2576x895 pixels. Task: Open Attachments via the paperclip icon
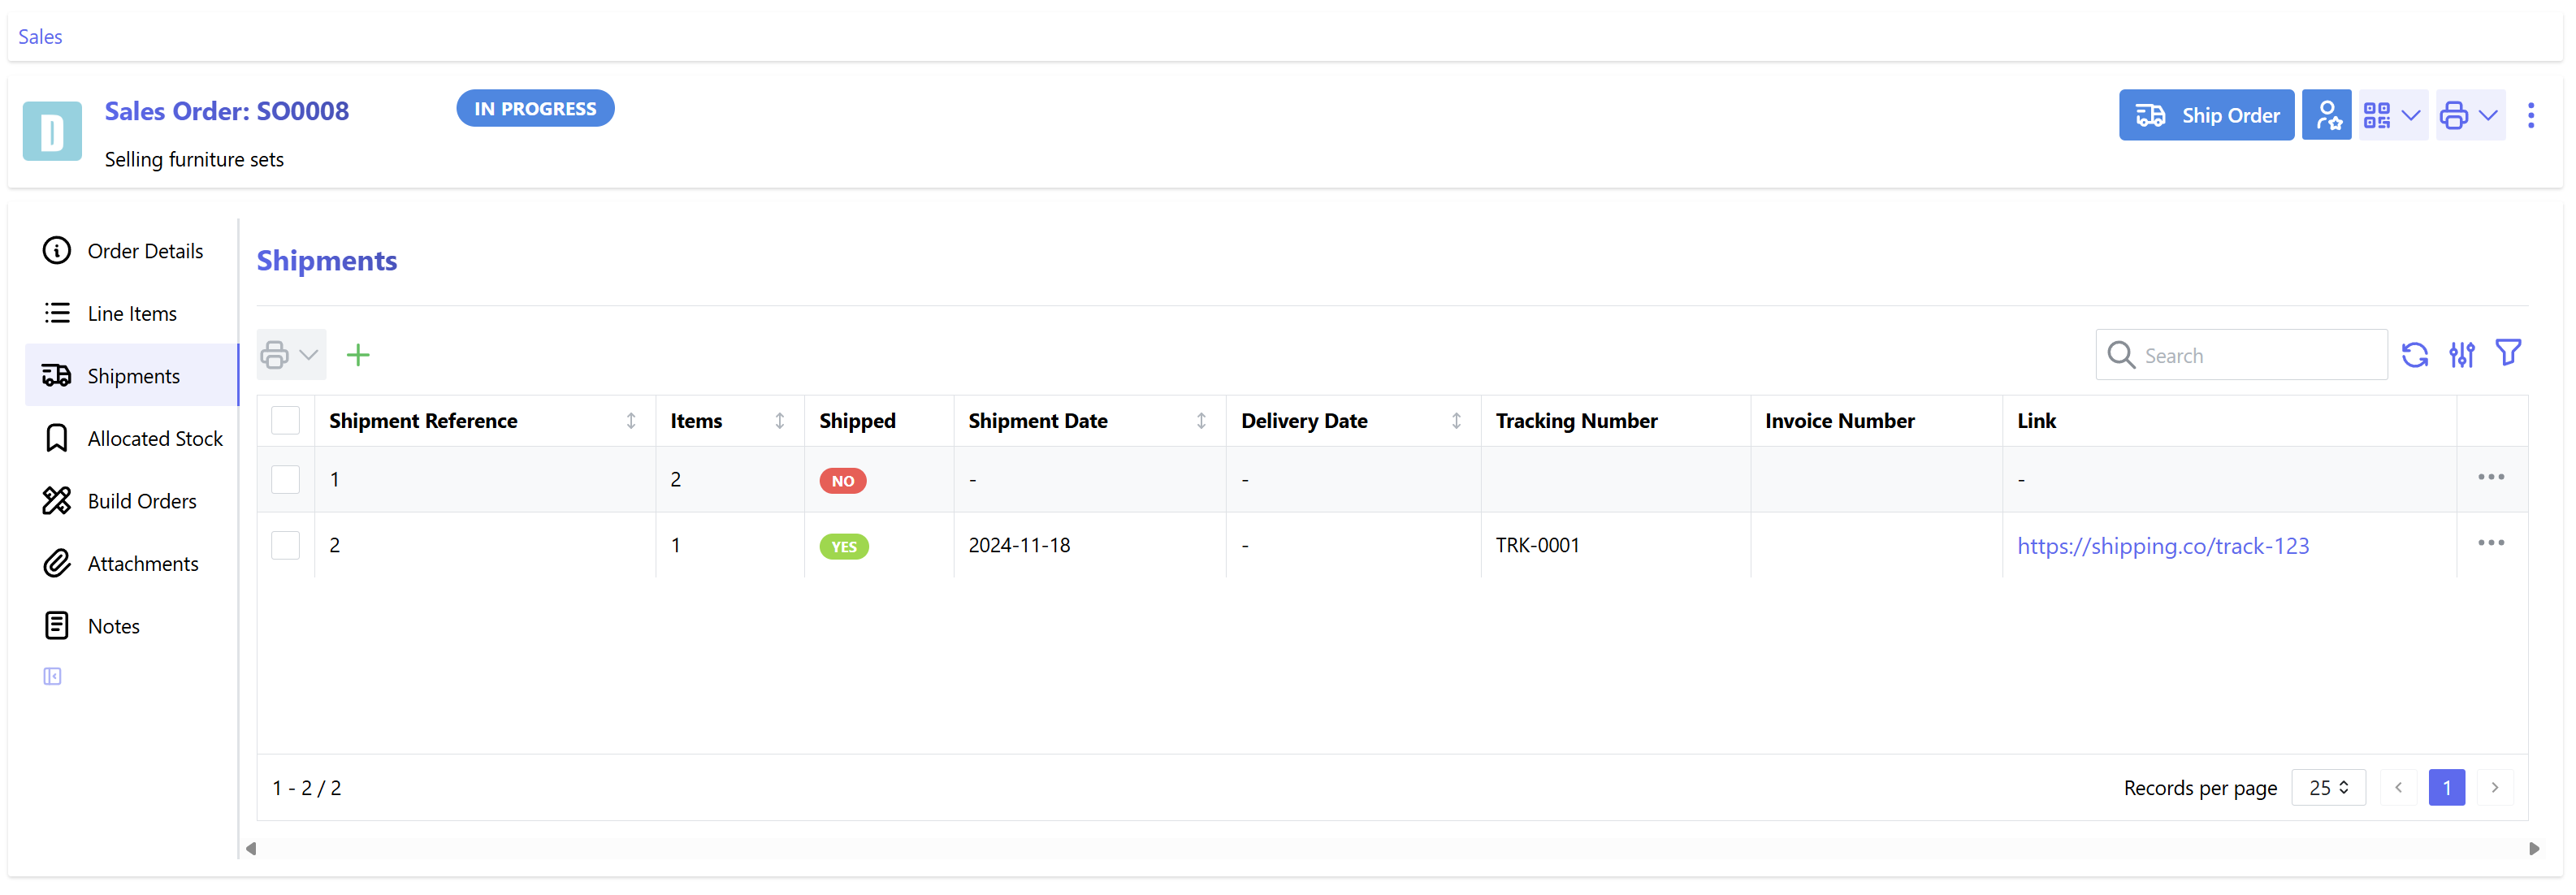[57, 563]
